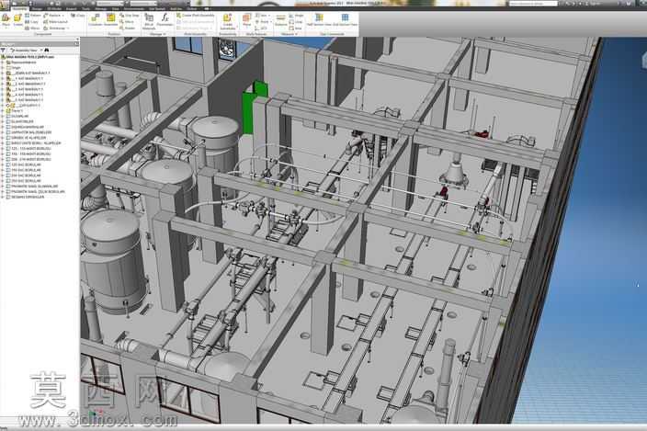Select the Move component tool
Image resolution: width=647 pixels, height=431 pixels.
(127, 21)
